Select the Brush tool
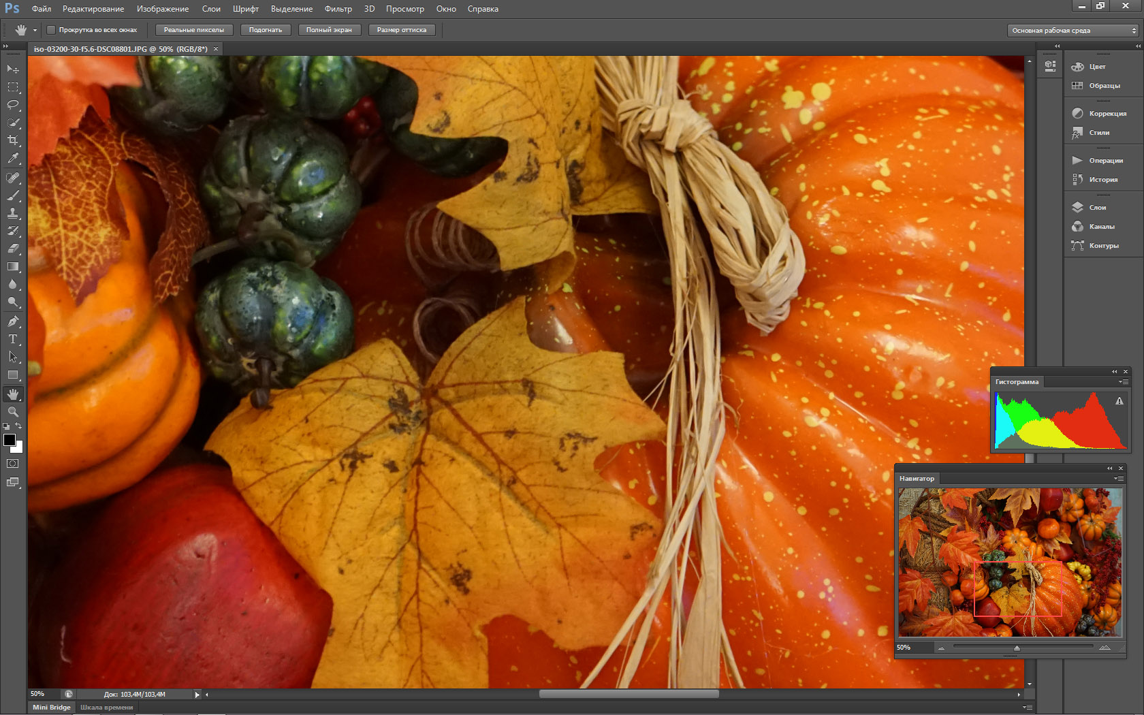Image resolution: width=1144 pixels, height=715 pixels. coord(13,195)
